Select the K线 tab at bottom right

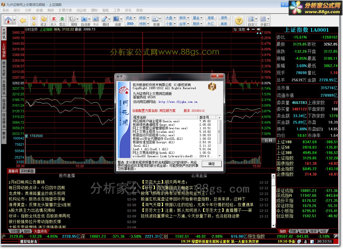pos(323,231)
